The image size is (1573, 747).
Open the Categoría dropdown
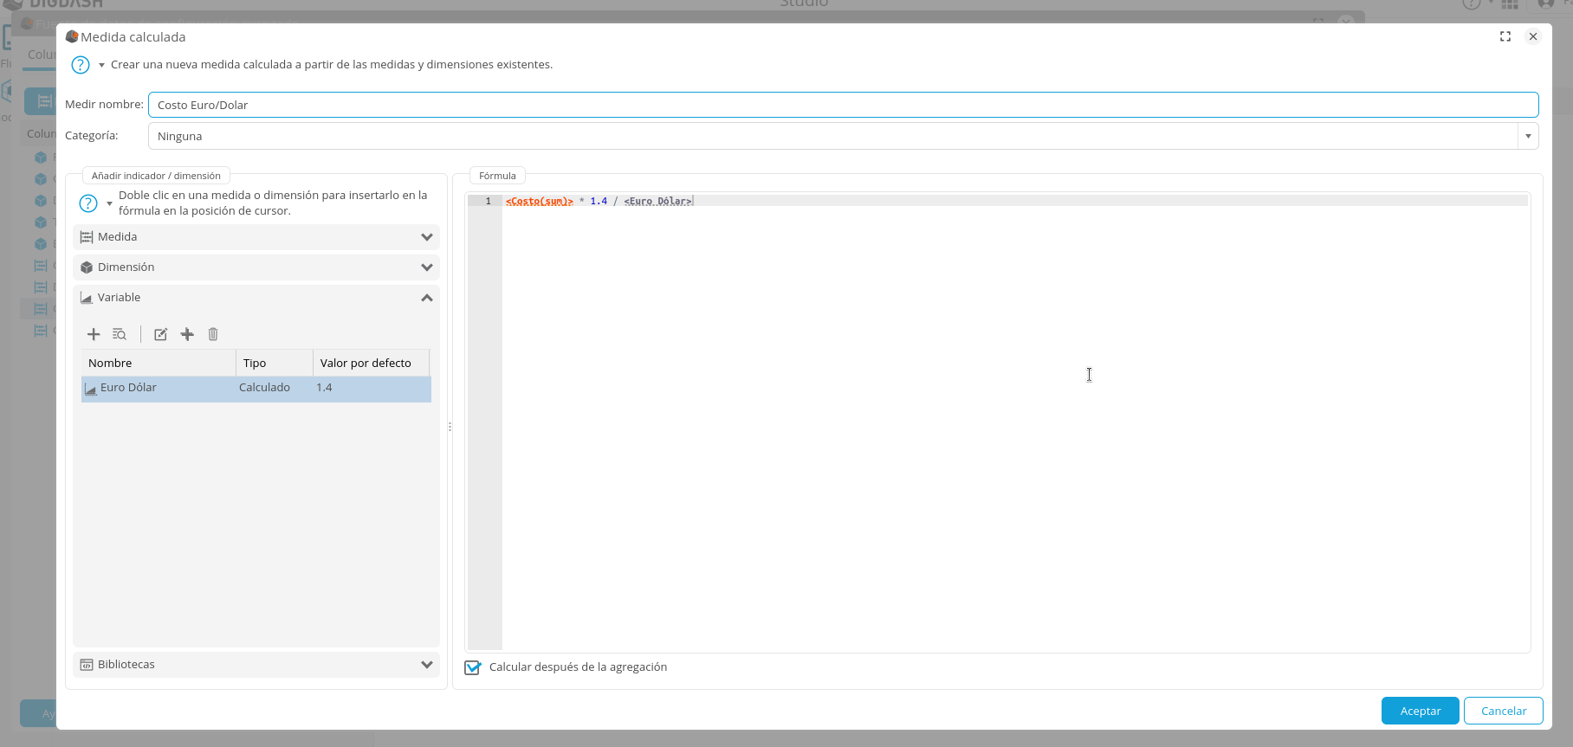tap(1528, 136)
